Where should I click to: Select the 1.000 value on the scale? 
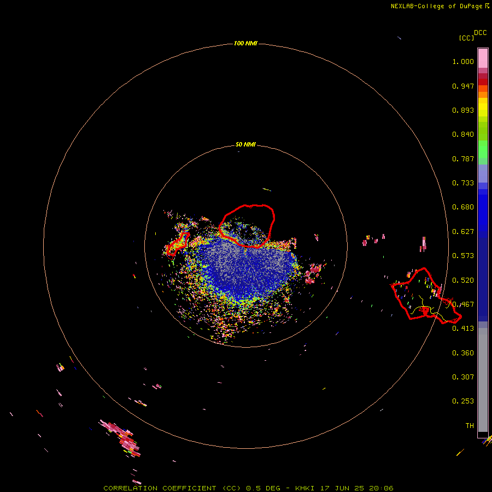pos(463,61)
